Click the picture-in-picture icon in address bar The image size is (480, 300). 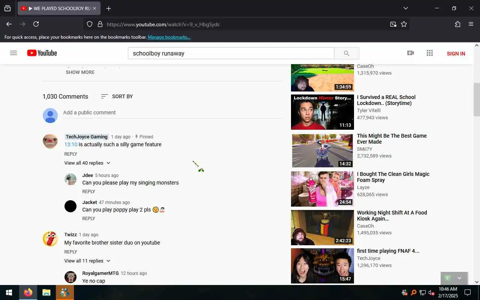click(393, 24)
